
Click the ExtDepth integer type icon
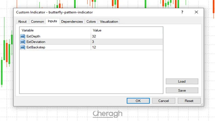(23, 36)
